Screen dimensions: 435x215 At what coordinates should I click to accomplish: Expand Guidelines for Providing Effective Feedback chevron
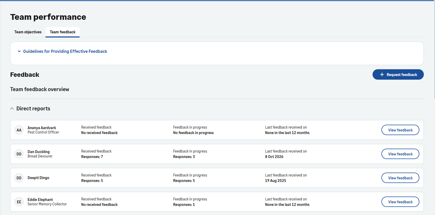19,52
